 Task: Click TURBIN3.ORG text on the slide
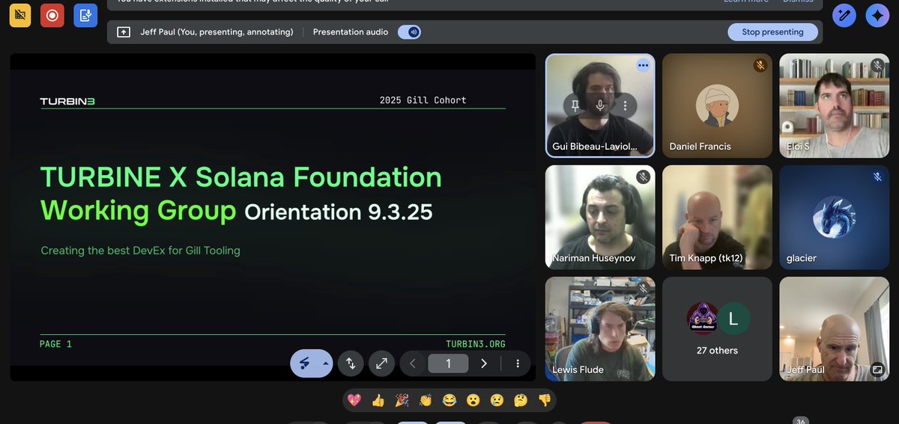pos(476,344)
